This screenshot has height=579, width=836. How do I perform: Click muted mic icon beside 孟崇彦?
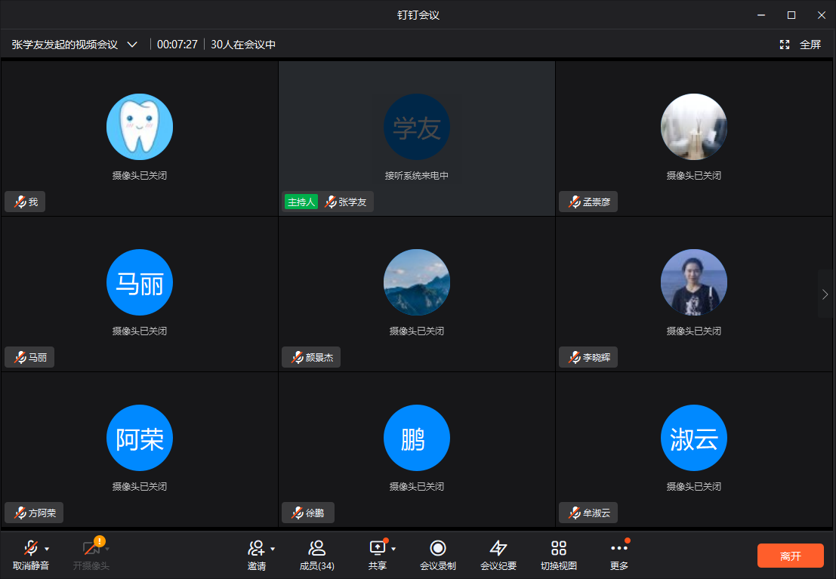click(x=574, y=202)
